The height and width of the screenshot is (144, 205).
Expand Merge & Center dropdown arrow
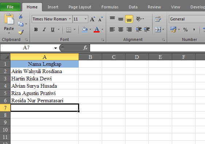click(163, 30)
